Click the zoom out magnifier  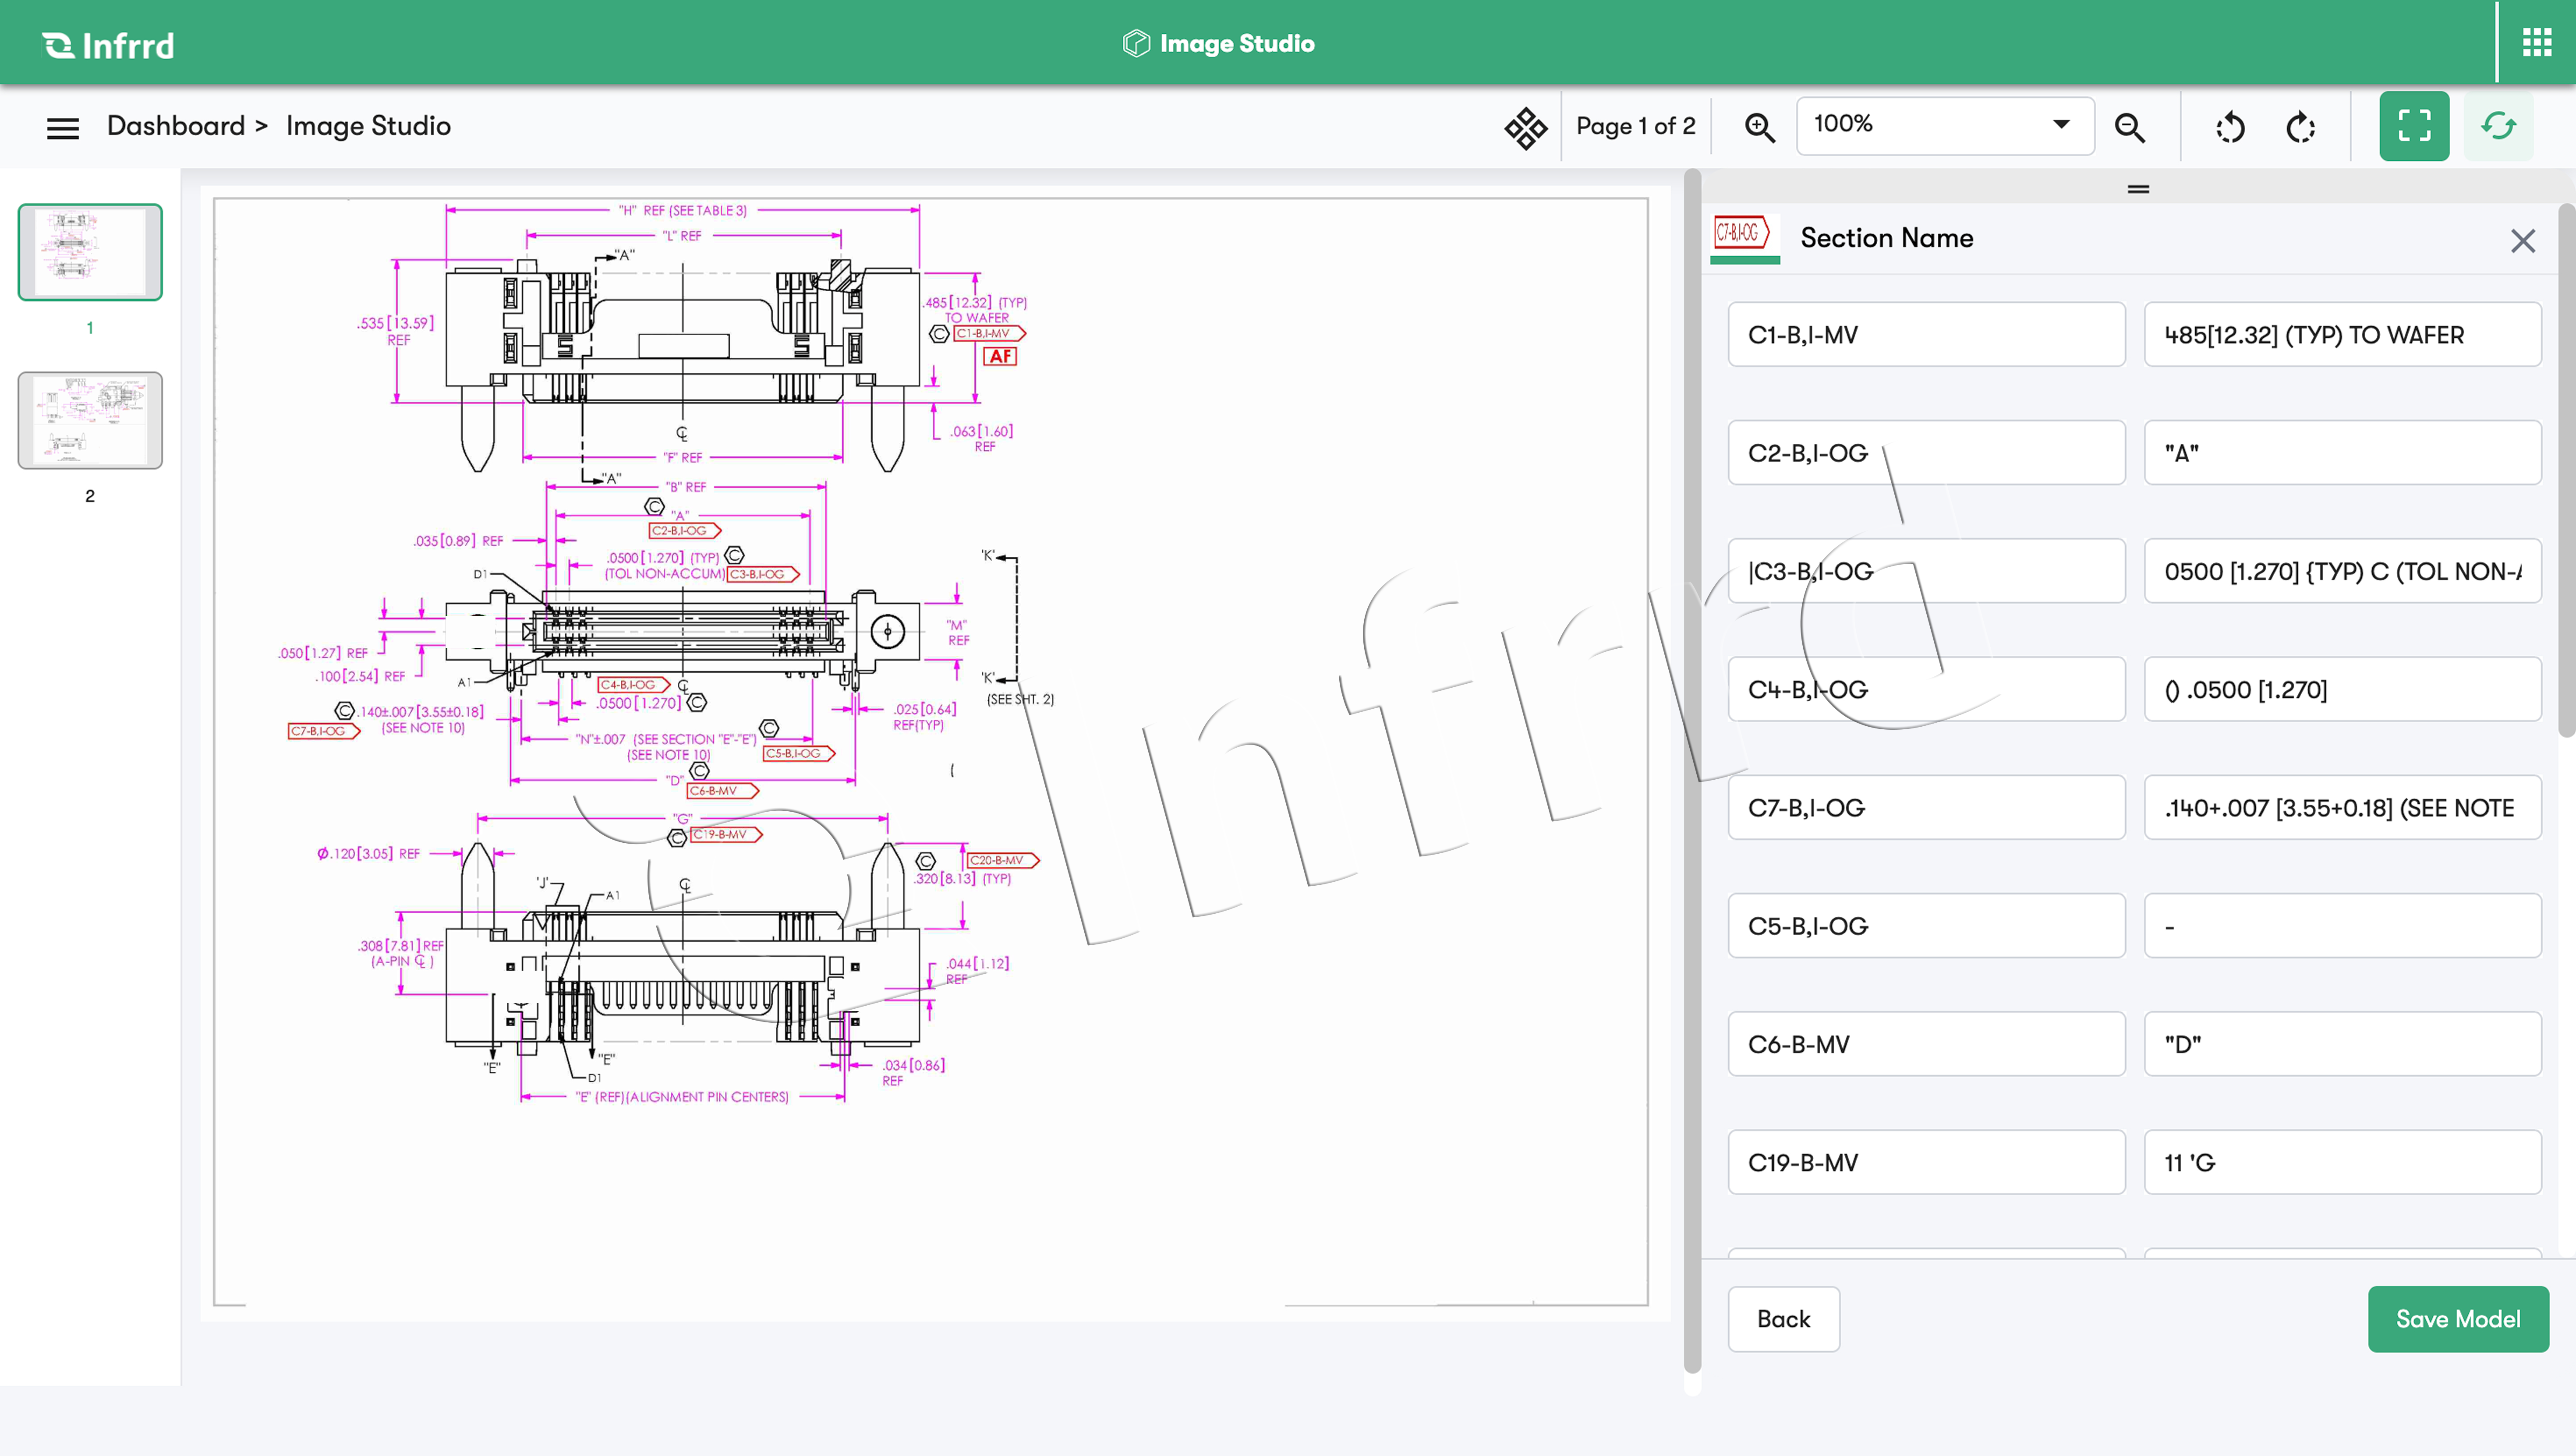2129,127
